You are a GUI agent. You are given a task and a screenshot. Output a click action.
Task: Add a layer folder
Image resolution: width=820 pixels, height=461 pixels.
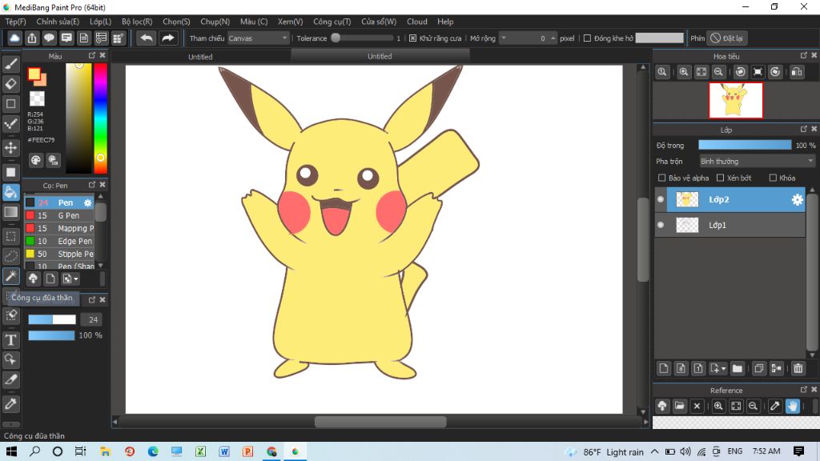pyautogui.click(x=738, y=368)
